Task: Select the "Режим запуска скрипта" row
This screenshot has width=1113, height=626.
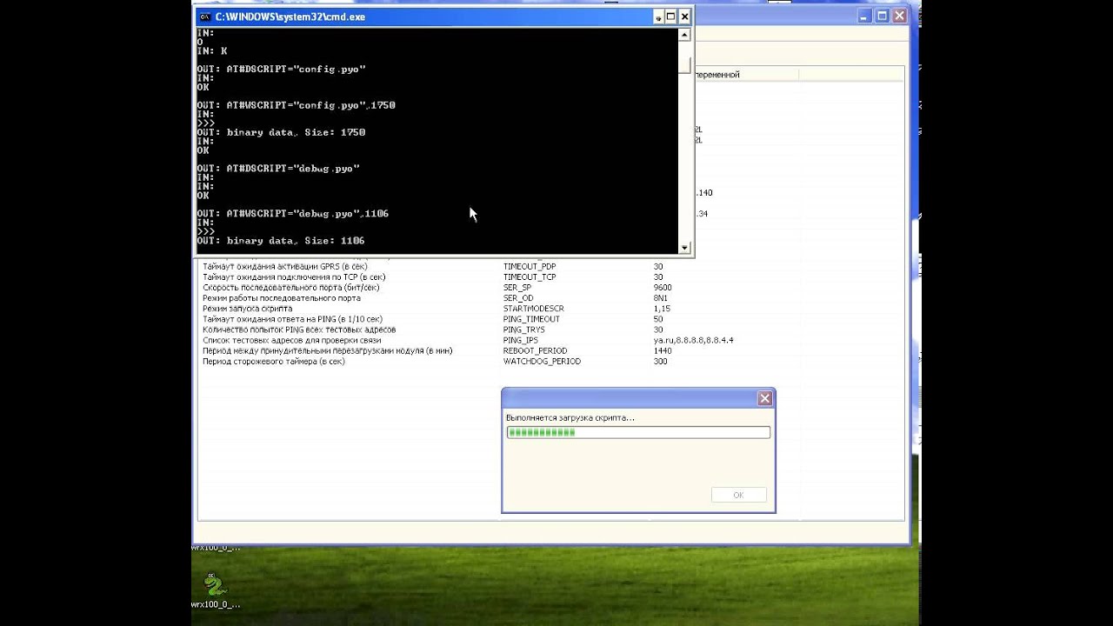Action: tap(551, 309)
